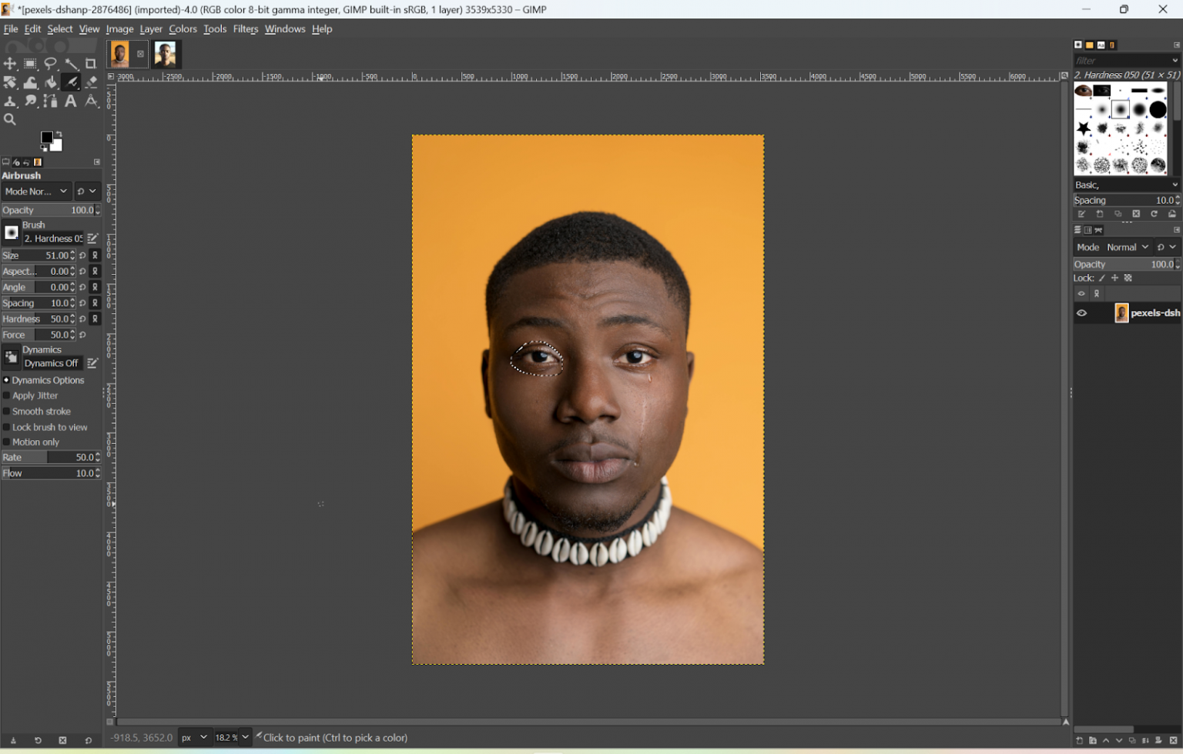
Task: Select the black star brush thumbnail
Action: coord(1084,128)
